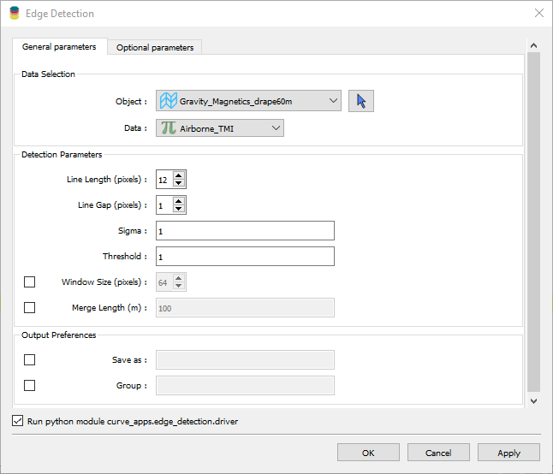Click into the Sigma input field
This screenshot has width=553, height=474.
245,231
